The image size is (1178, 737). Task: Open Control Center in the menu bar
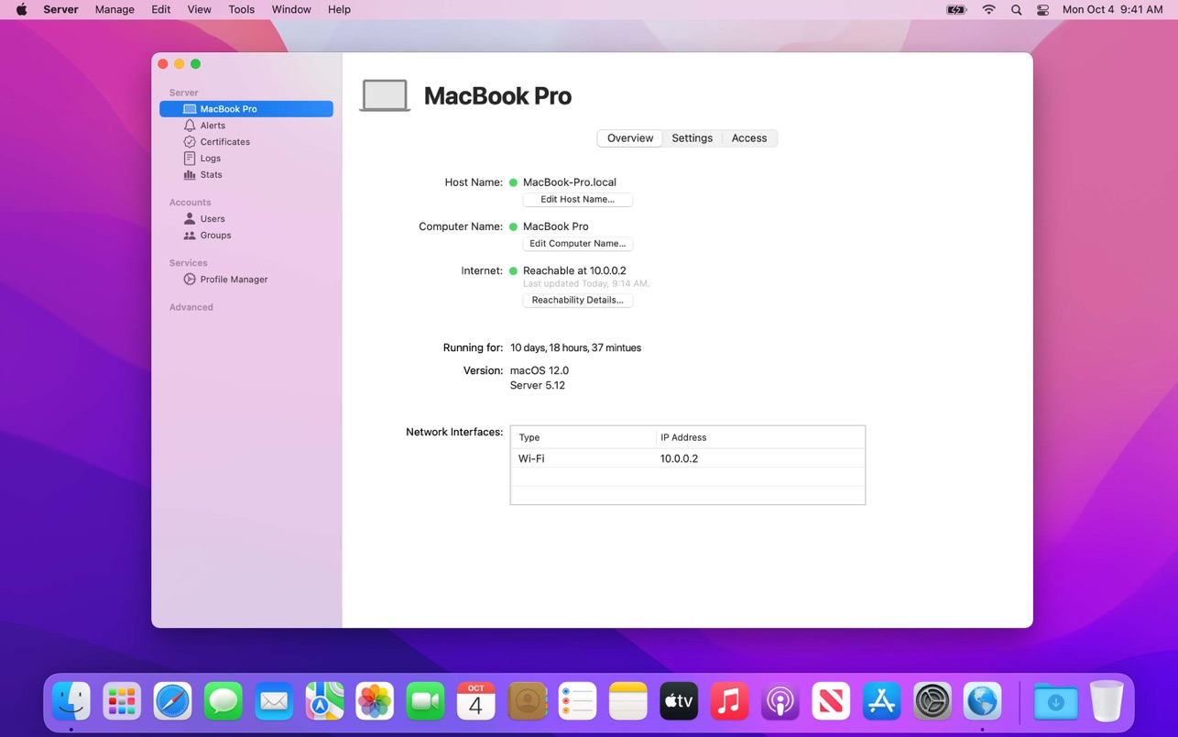[1042, 9]
